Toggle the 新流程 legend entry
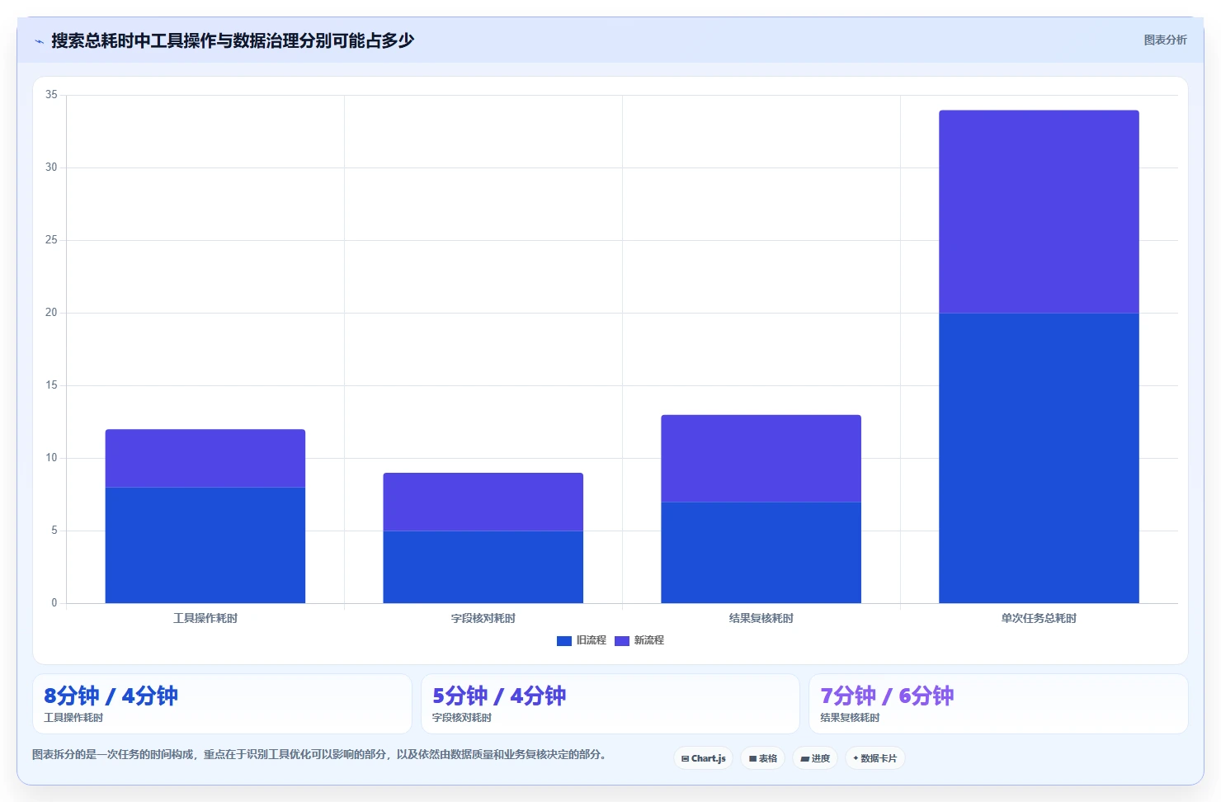Image resolution: width=1221 pixels, height=802 pixels. point(639,640)
